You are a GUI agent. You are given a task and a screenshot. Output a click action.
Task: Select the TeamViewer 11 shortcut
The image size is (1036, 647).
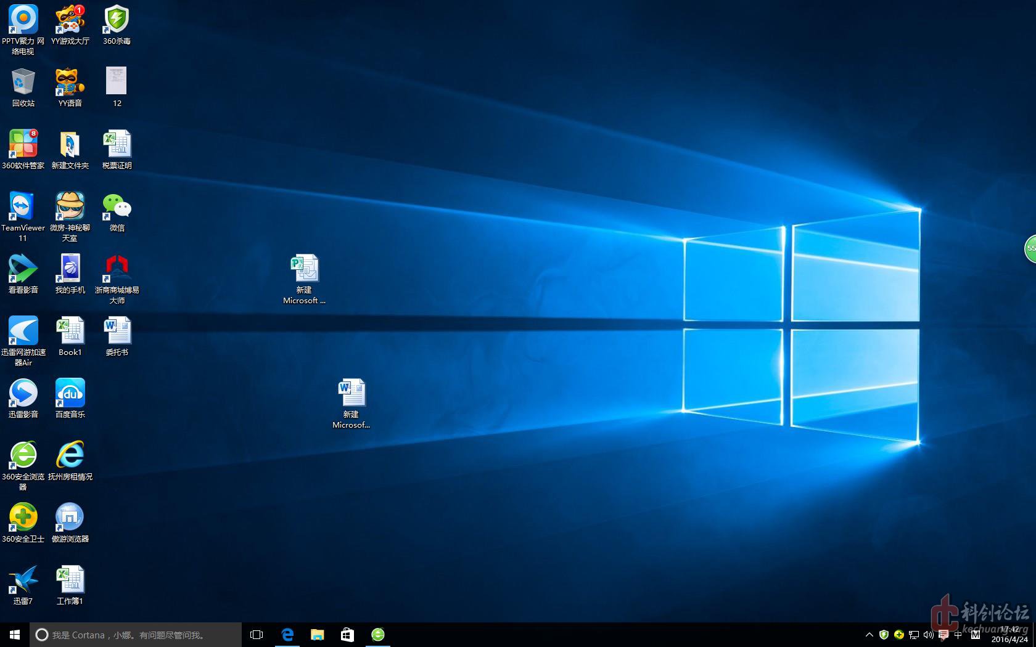point(23,216)
